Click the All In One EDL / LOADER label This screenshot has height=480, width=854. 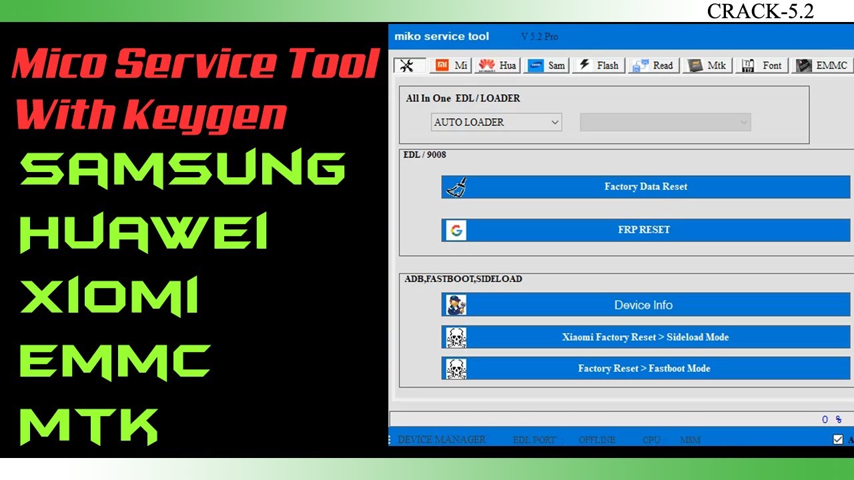(463, 98)
